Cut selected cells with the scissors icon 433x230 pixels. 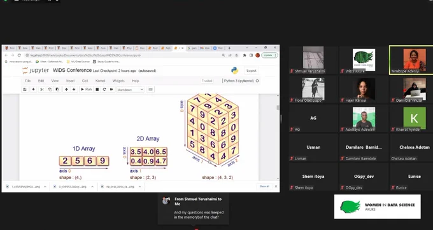42,89
